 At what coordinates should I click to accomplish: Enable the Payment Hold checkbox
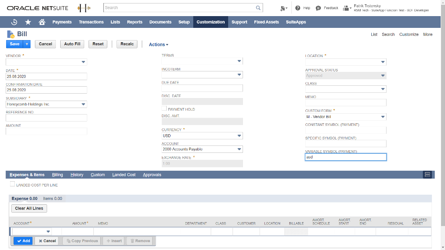click(164, 108)
